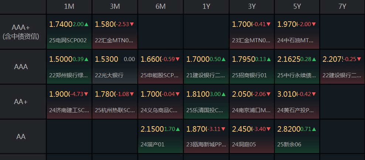Click red down arrow in 24洞庭05 cell
This screenshot has width=365, height=160.
click(269, 129)
